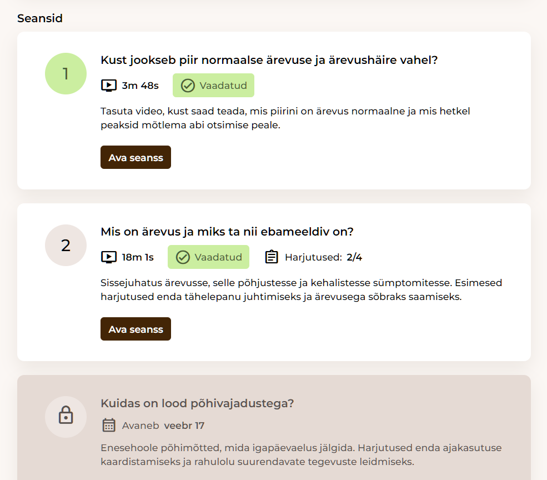The height and width of the screenshot is (480, 547).
Task: Toggle watched state of the 18m 1s video
Action: (x=208, y=257)
